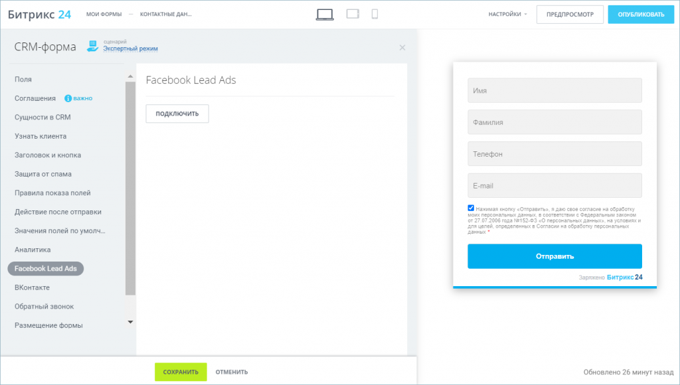This screenshot has height=385, width=680.
Task: Open Обратный звонок section
Action: coord(44,307)
